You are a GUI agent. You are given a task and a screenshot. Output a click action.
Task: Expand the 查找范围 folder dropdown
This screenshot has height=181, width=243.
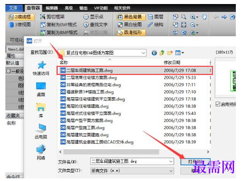click(143, 53)
